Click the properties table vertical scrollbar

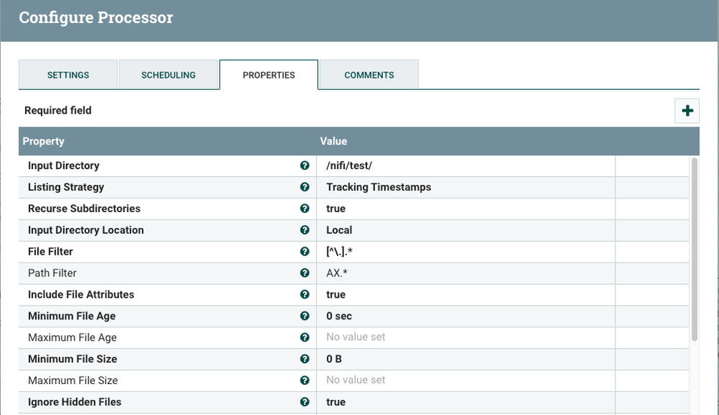[x=694, y=248]
